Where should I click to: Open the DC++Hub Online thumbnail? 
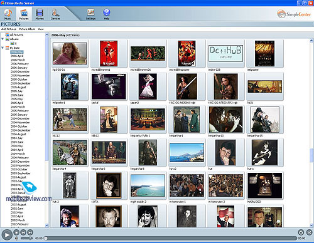(225, 53)
